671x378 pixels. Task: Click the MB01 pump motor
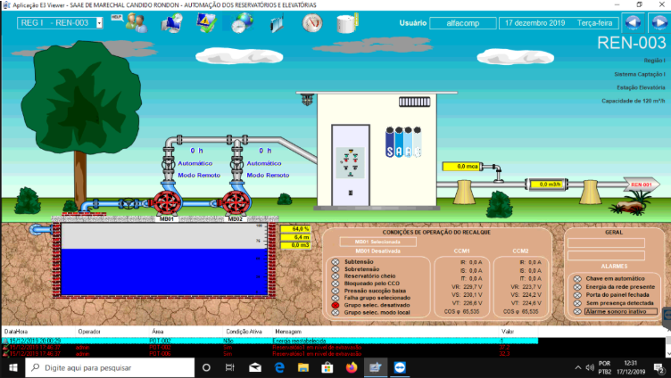pos(168,201)
